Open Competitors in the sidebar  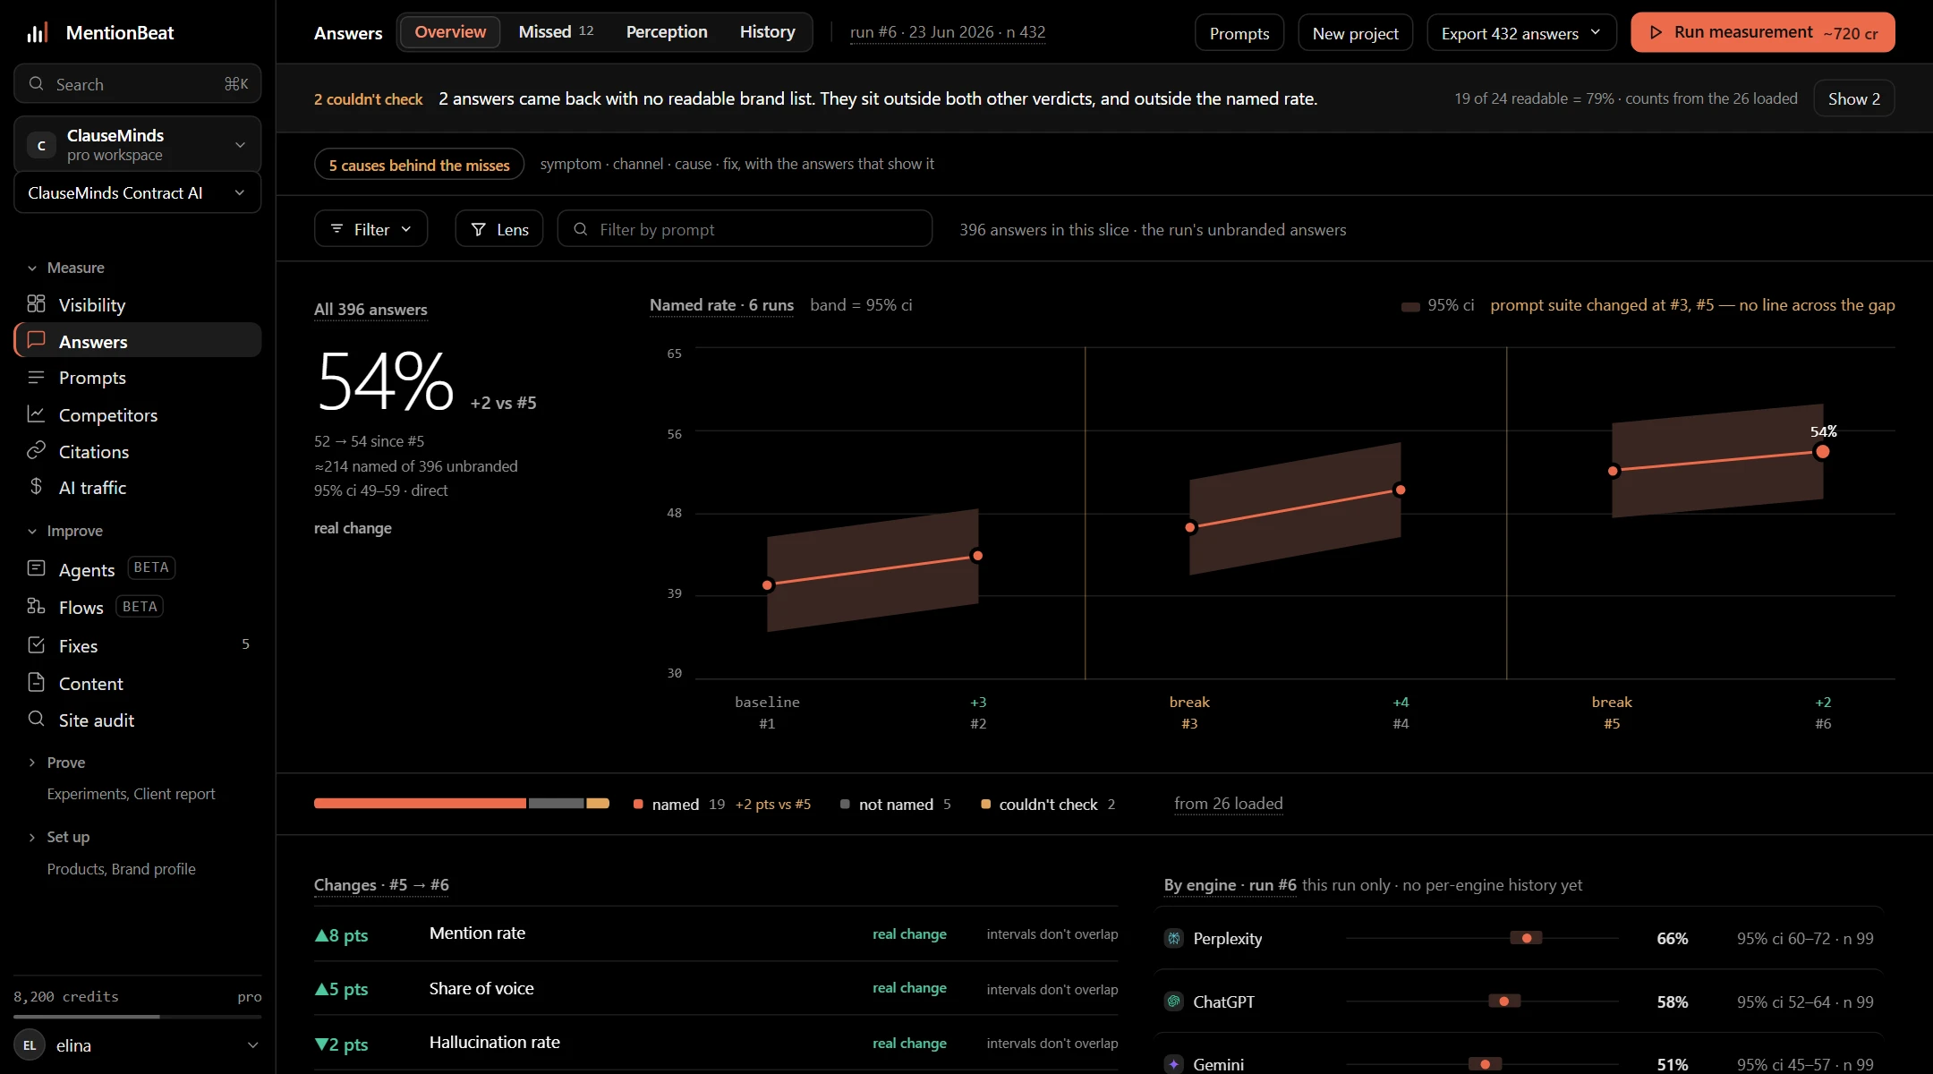[x=138, y=415]
